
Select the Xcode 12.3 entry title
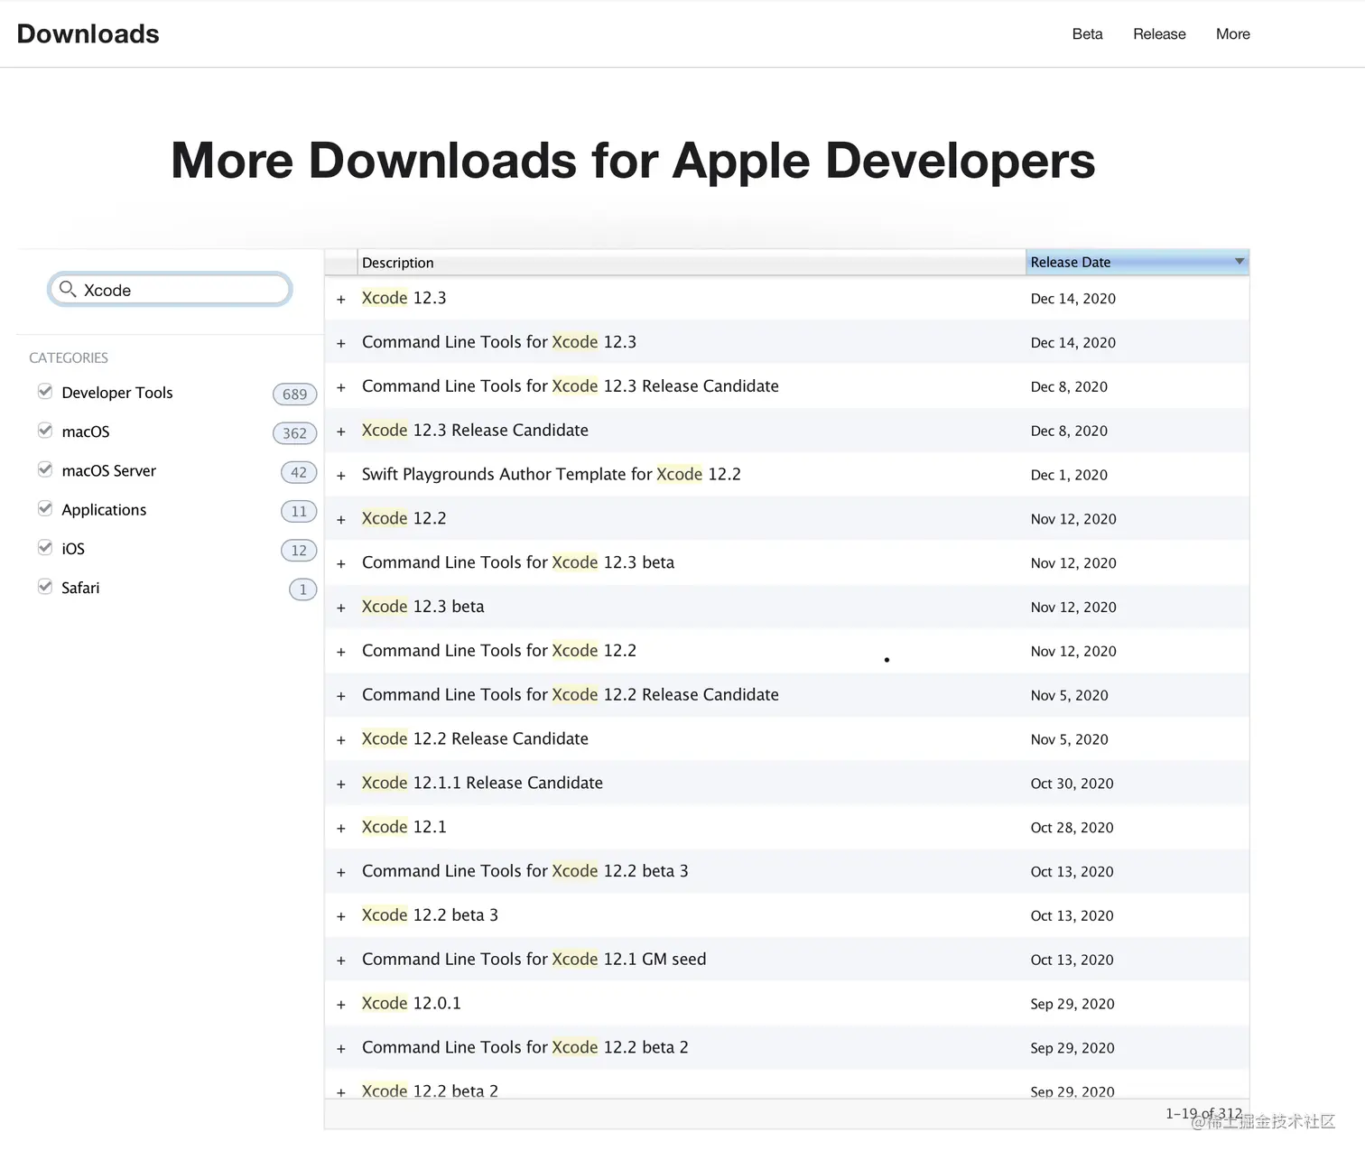(404, 298)
